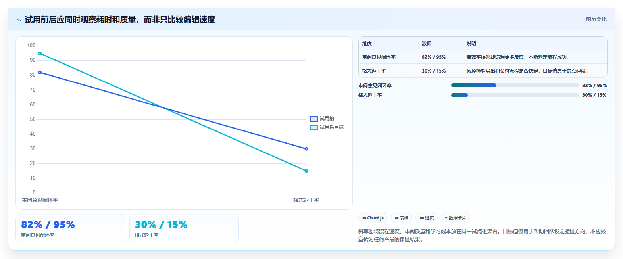The image size is (623, 259).
Task: Click the Chart.js tag chip
Action: click(x=373, y=218)
